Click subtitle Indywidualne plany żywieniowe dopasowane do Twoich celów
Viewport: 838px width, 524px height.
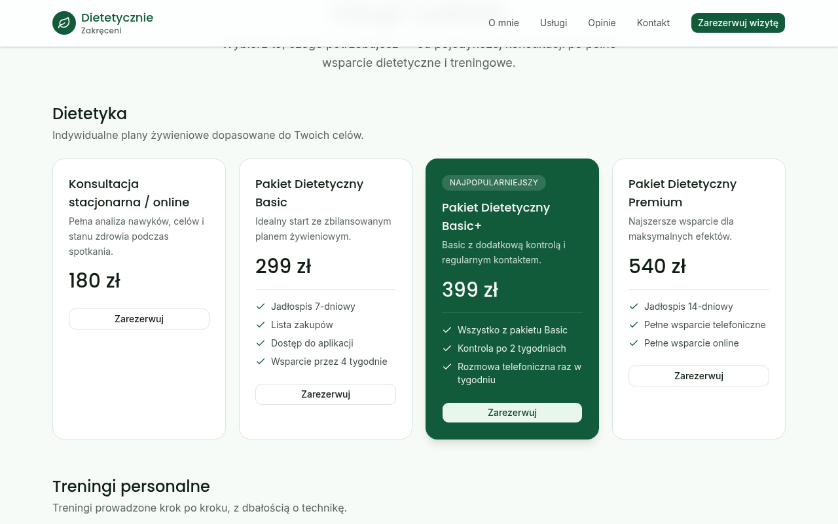208,135
